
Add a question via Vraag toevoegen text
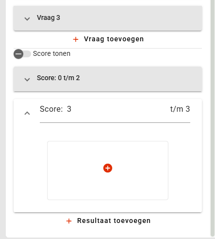(114, 39)
